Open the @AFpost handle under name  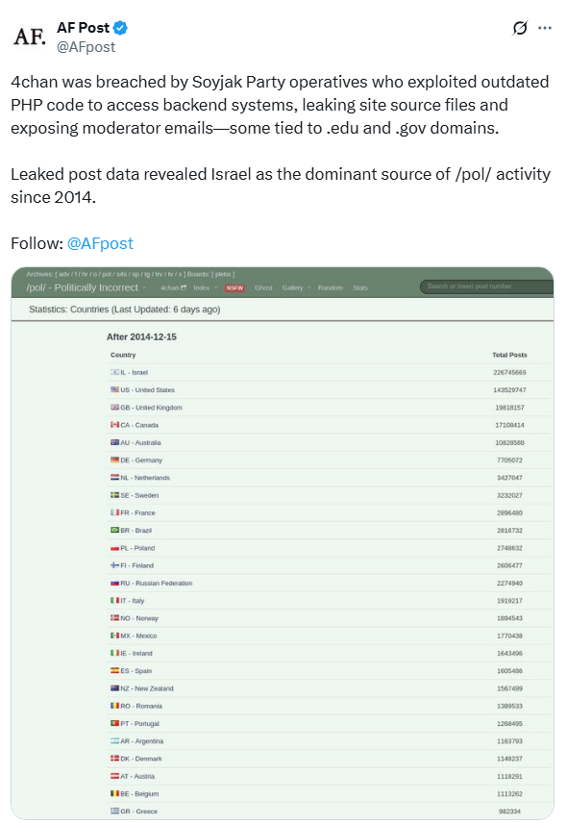[86, 47]
